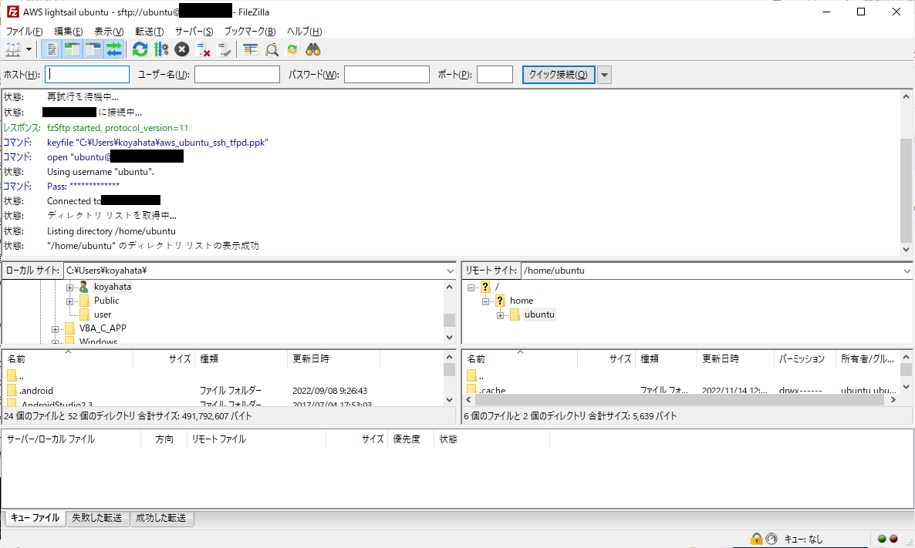The height and width of the screenshot is (548, 915).
Task: Switch to the 成功した転送 tab
Action: (x=161, y=518)
